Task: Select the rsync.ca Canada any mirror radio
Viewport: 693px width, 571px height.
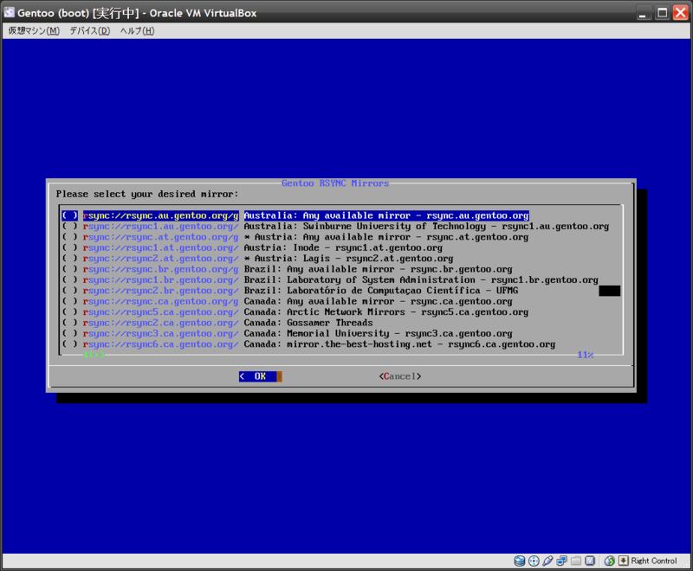Action: (70, 301)
